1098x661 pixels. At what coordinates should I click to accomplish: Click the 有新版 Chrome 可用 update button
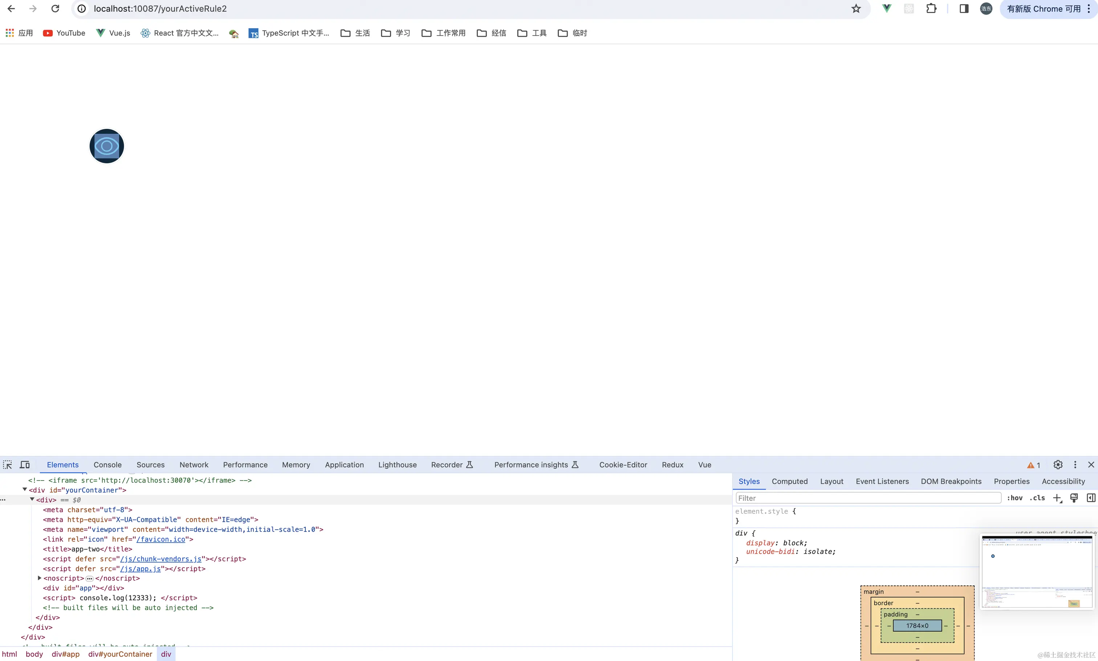1044,9
